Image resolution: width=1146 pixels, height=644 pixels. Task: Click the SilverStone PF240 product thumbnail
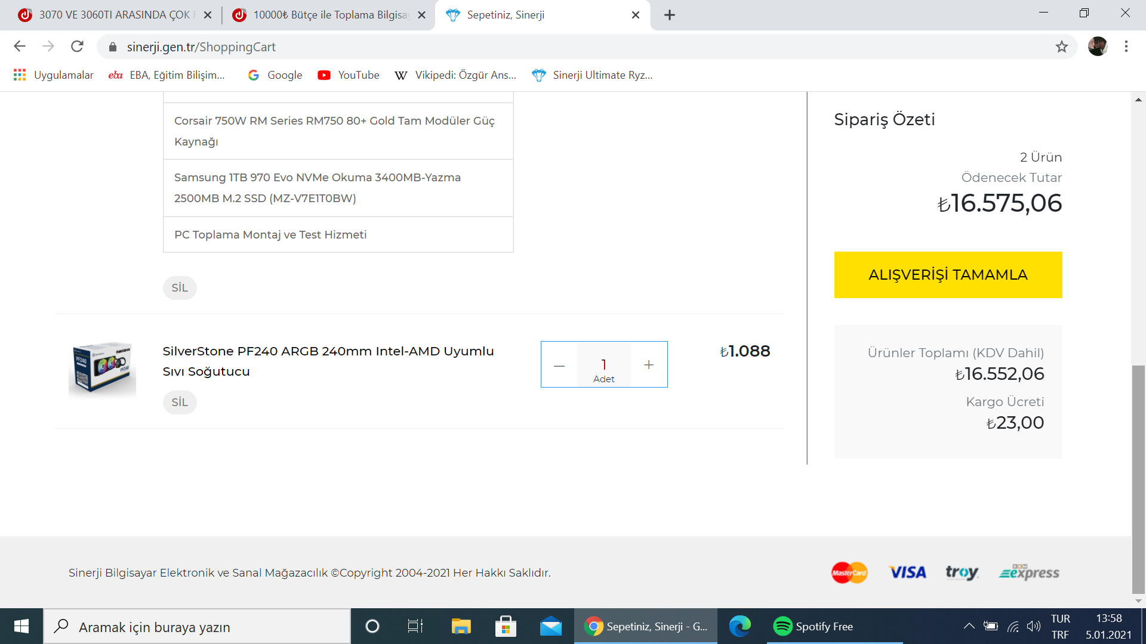100,366
